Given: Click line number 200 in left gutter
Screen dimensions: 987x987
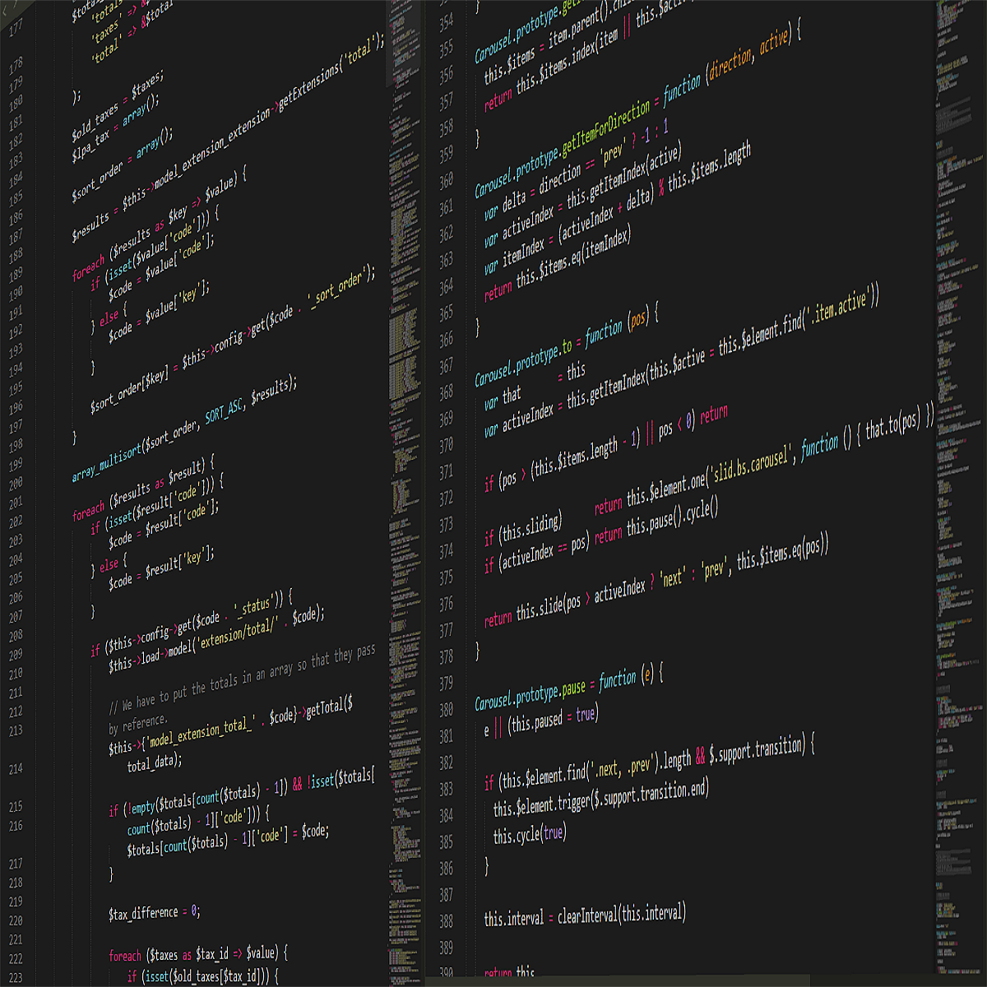Looking at the screenshot, I should 15,484.
